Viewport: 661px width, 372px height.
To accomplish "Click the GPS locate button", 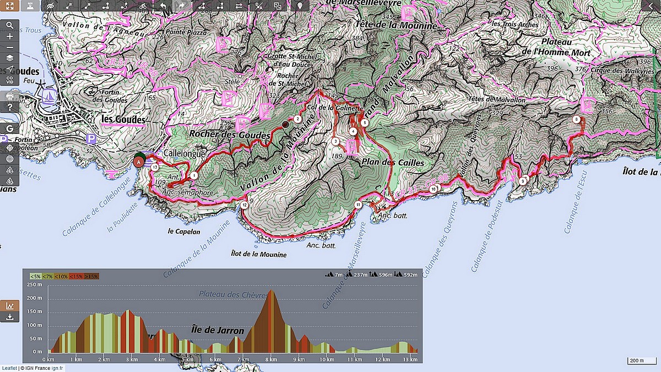I will (x=31, y=6).
